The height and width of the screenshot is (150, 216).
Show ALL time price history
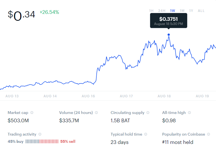(x=201, y=11)
